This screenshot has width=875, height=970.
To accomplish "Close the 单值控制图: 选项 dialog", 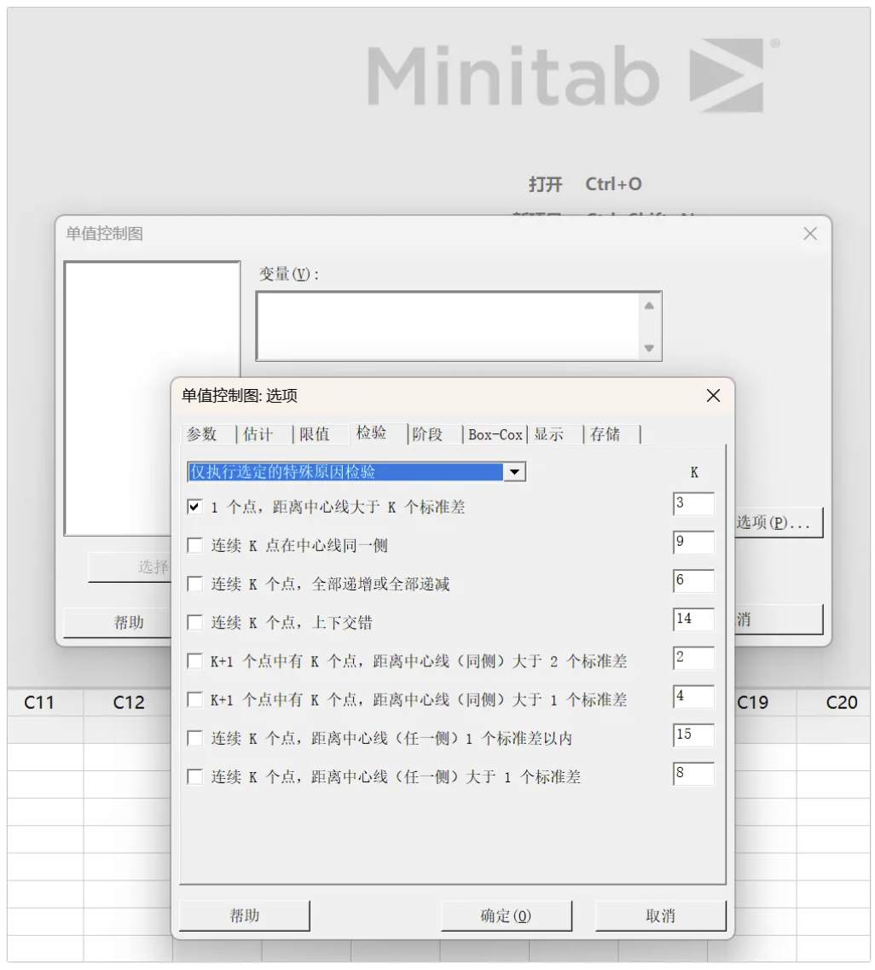I will coord(713,396).
